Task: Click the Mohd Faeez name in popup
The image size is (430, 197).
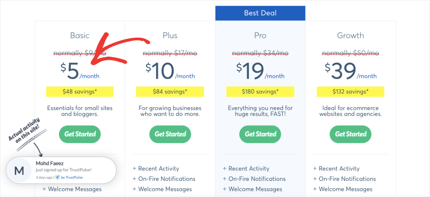Action: tap(50, 163)
